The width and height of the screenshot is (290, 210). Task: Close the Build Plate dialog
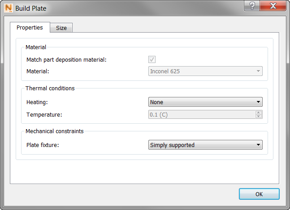pos(273,6)
